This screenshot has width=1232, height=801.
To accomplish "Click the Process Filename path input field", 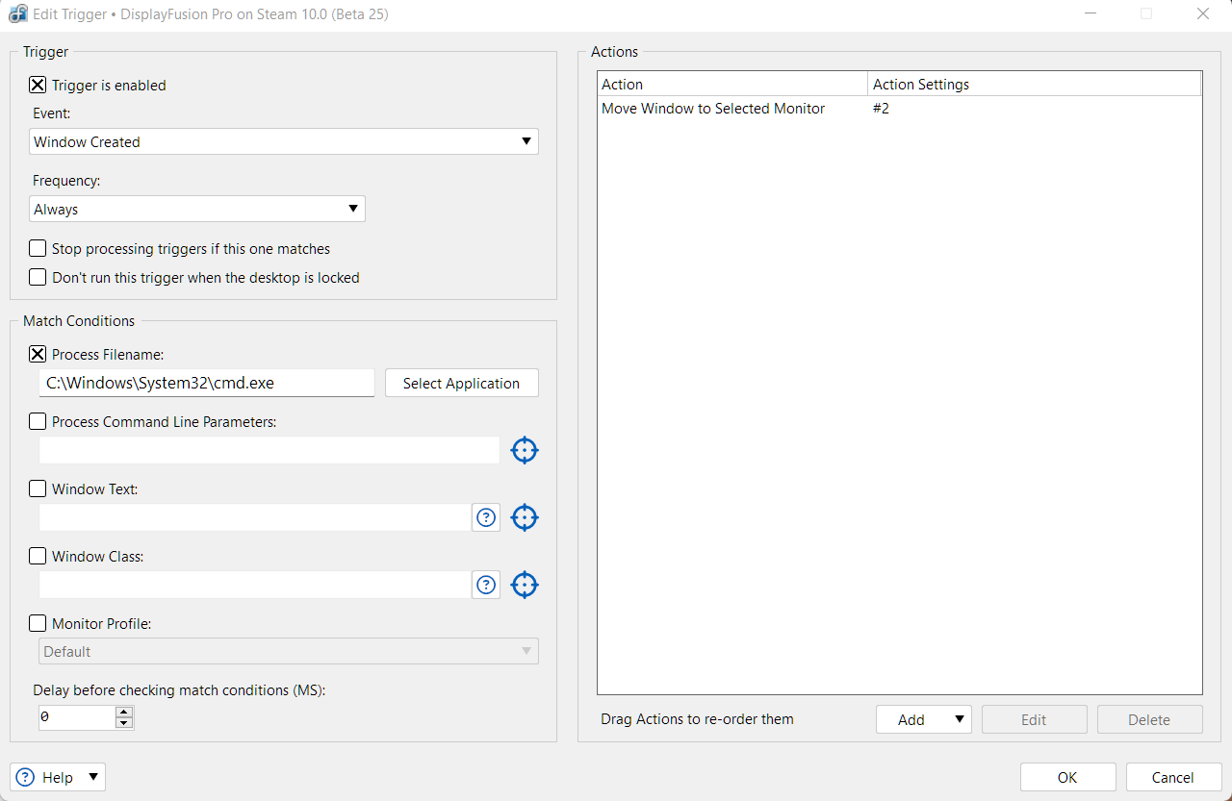I will click(x=207, y=384).
